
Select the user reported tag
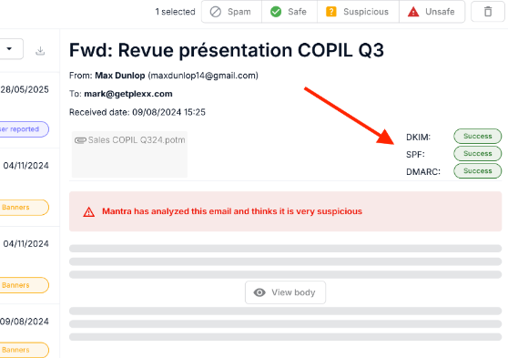(x=24, y=129)
